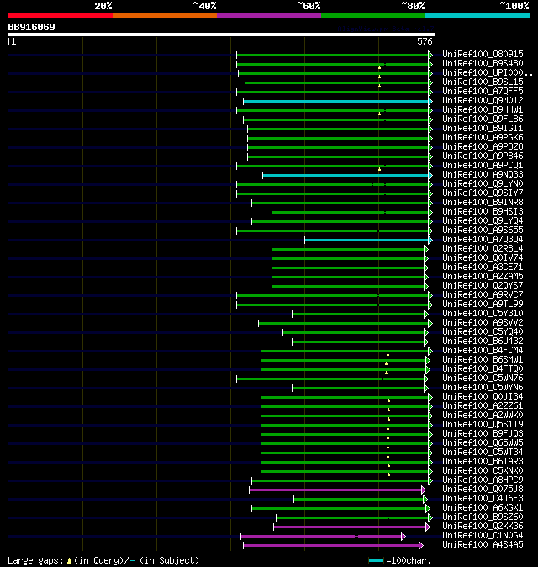Click UniRef100_Q2QYS7 label

pyautogui.click(x=483, y=286)
